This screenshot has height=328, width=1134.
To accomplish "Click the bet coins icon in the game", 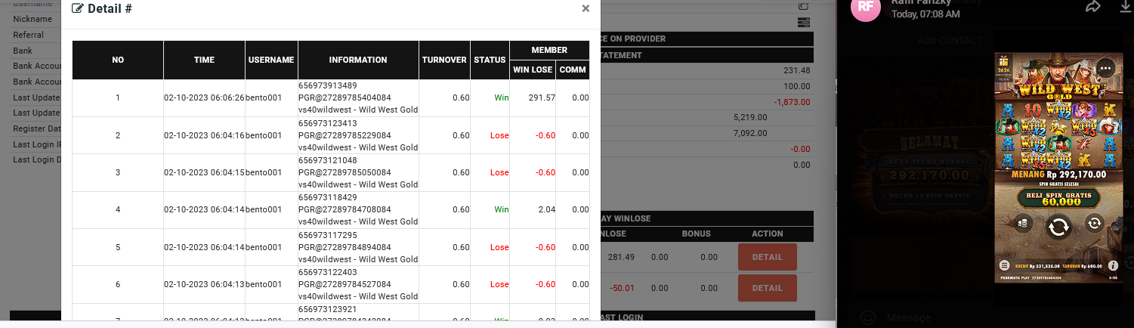I will click(1021, 223).
